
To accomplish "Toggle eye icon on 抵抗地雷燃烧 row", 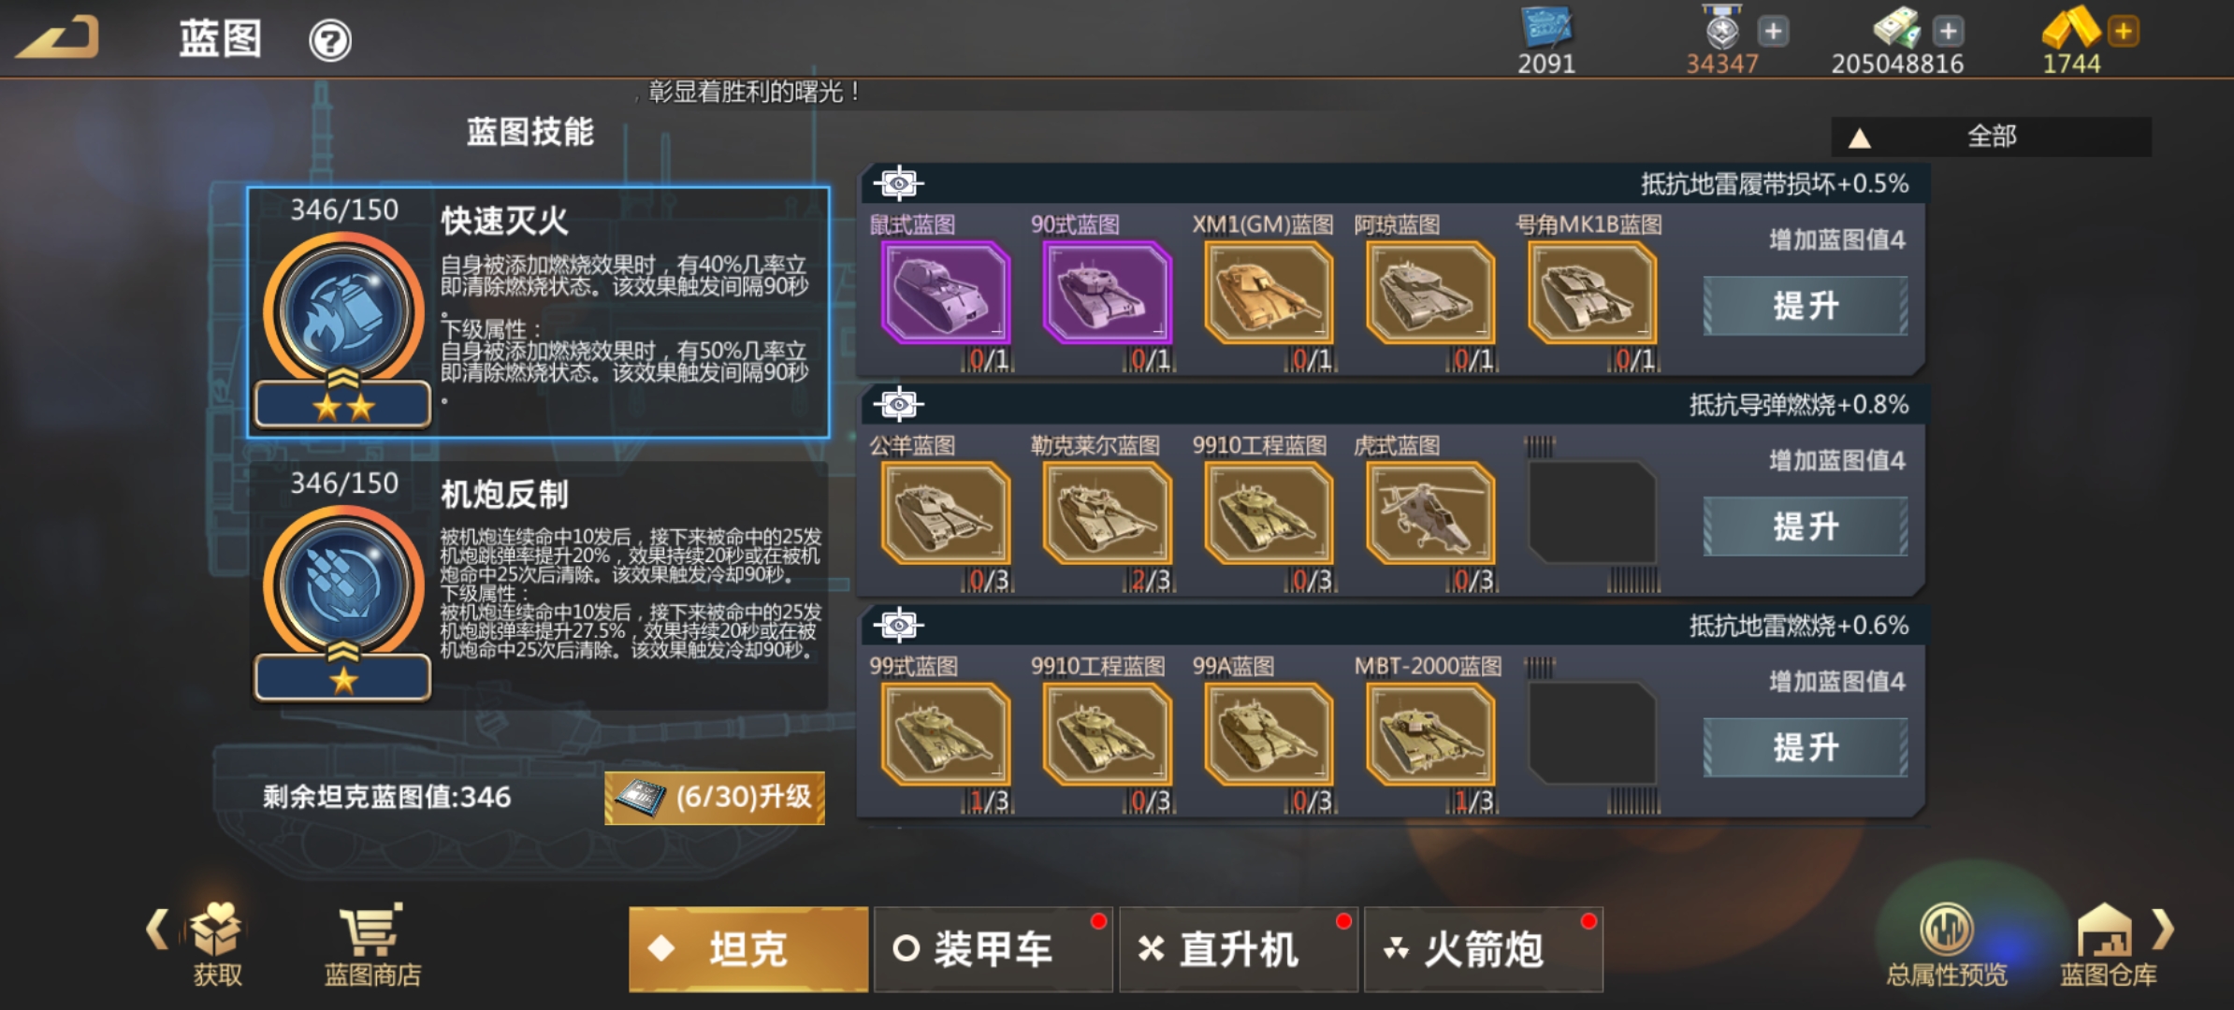I will 899,625.
